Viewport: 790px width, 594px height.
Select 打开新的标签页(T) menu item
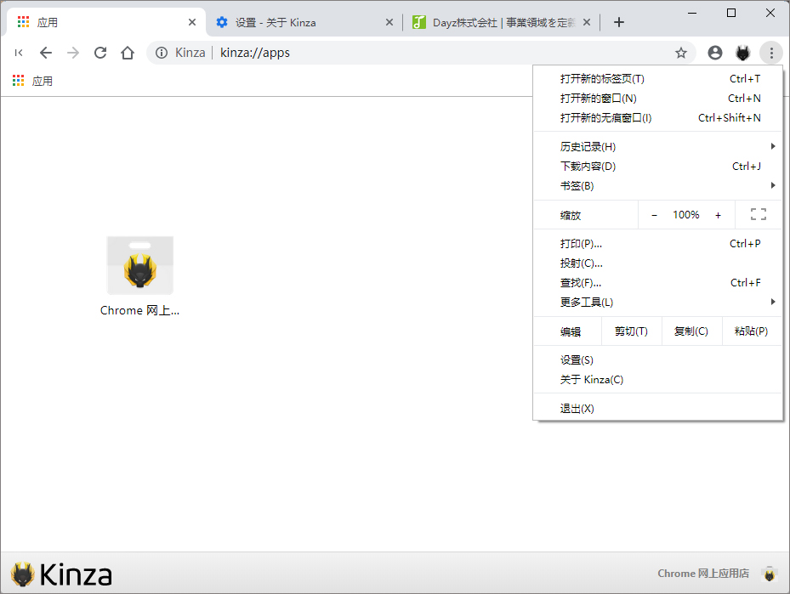658,78
